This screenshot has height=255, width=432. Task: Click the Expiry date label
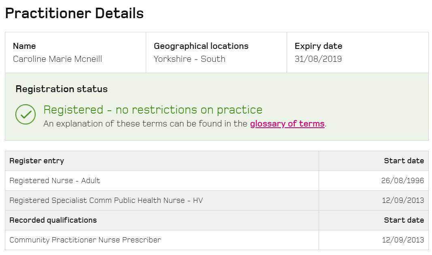point(318,46)
